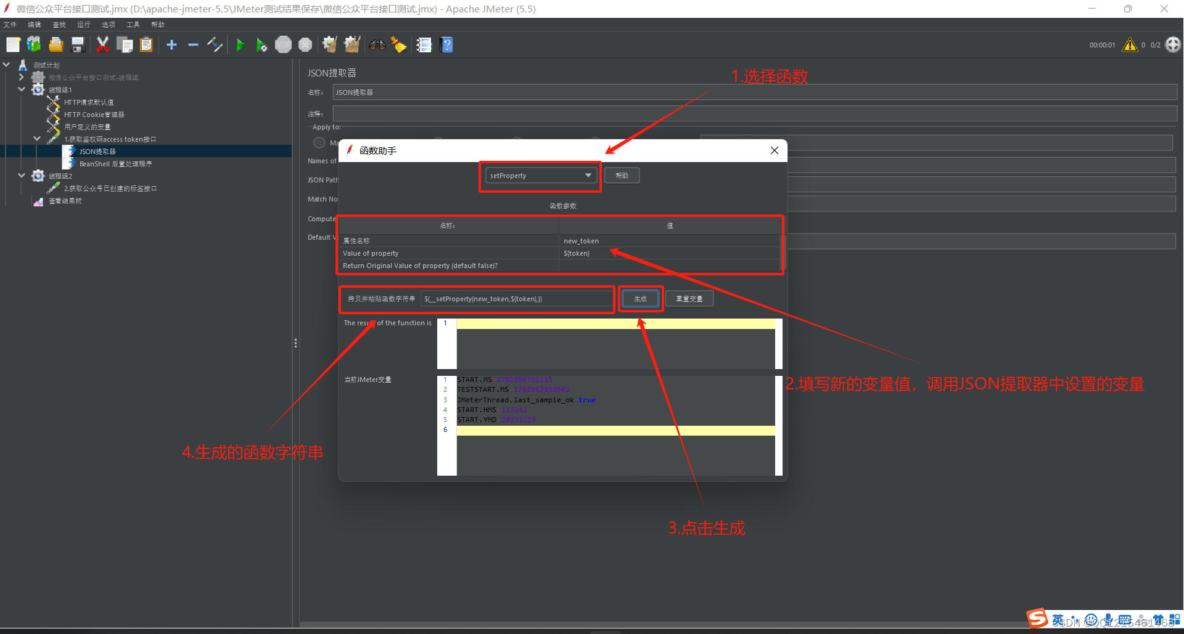Image resolution: width=1184 pixels, height=634 pixels.
Task: Click the Help question mark icon
Action: [x=447, y=44]
